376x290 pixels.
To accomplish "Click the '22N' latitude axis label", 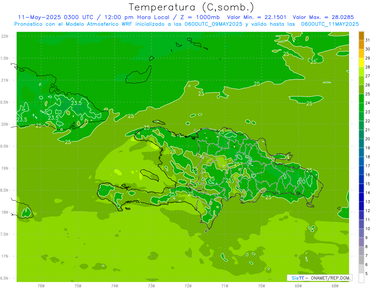I will pyautogui.click(x=5, y=36).
